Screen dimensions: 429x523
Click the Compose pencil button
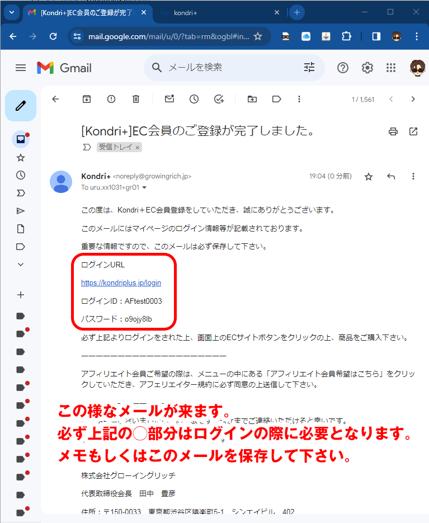[x=21, y=106]
